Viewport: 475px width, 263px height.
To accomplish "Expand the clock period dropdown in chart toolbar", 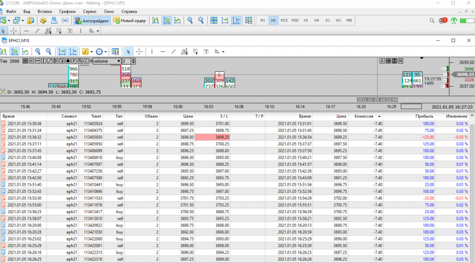I will click(x=106, y=52).
